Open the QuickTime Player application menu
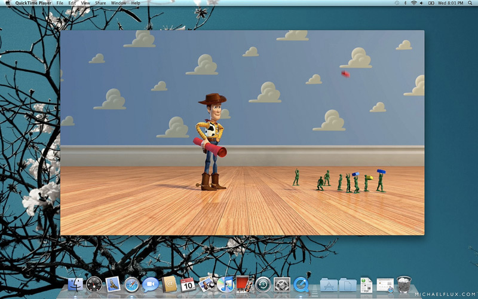Image resolution: width=478 pixels, height=299 pixels. tap(33, 3)
